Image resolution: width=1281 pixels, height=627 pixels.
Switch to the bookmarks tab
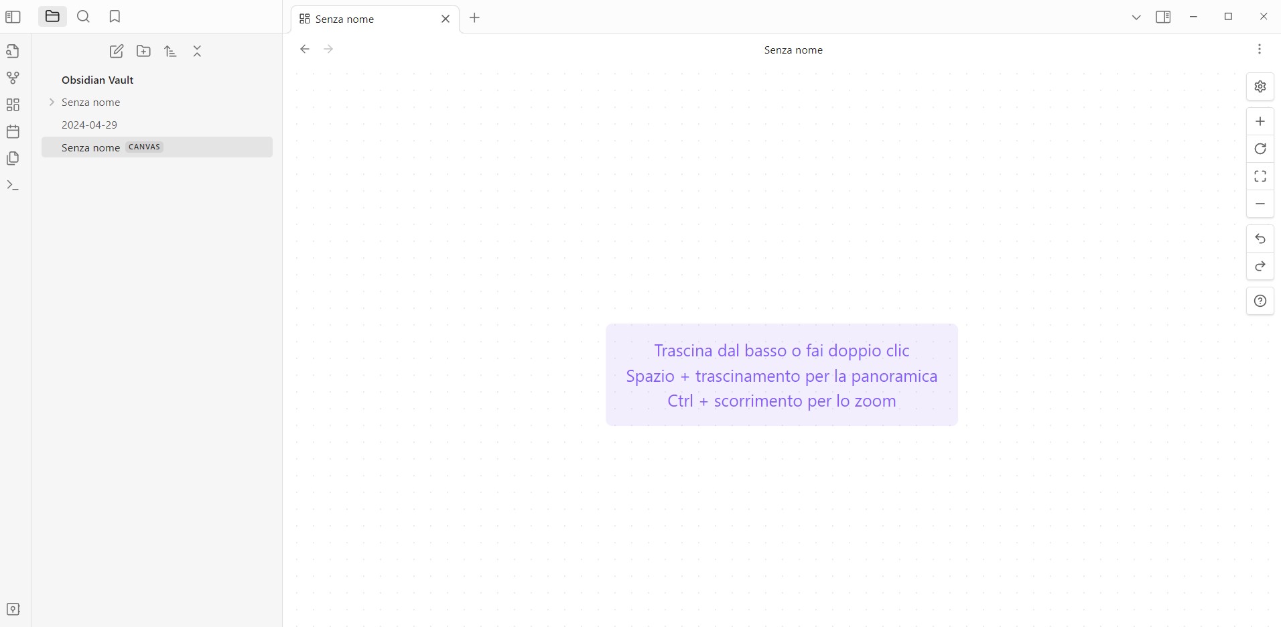115,17
